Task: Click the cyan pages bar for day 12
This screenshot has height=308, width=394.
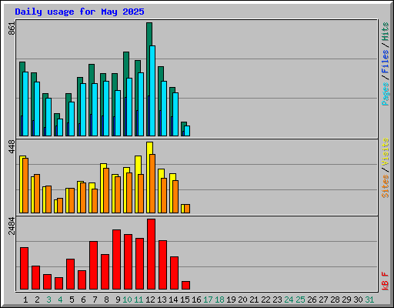Action: pyautogui.click(x=152, y=91)
